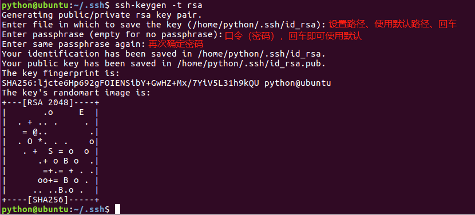Click the 'The key fingerprint is:' line

[61, 73]
